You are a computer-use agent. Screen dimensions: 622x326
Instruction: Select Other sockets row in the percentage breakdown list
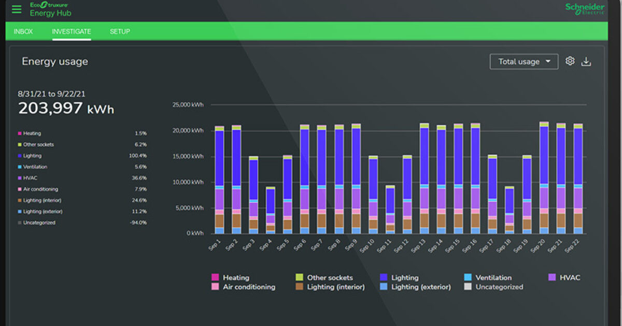click(82, 144)
